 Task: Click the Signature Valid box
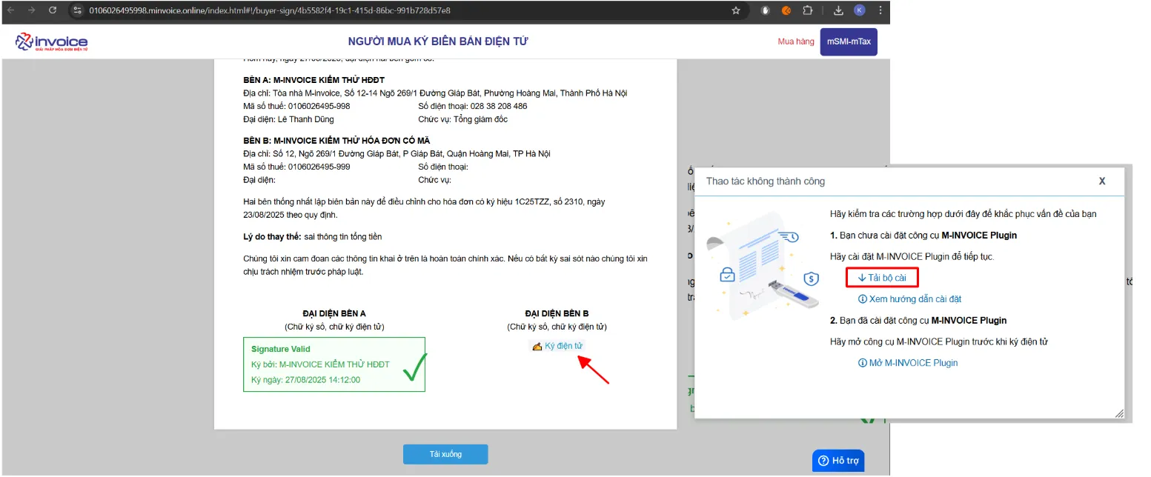click(x=334, y=364)
